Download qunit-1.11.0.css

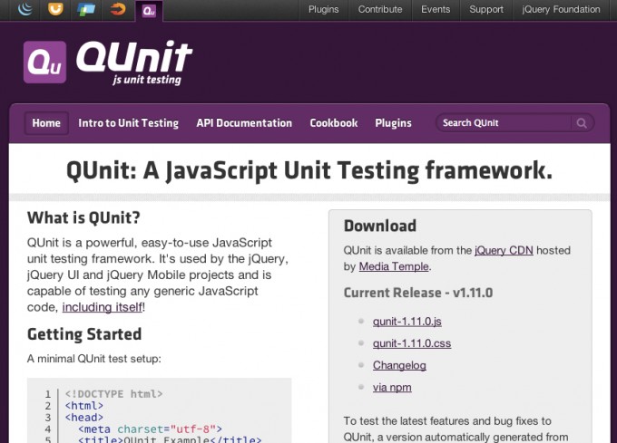click(412, 343)
